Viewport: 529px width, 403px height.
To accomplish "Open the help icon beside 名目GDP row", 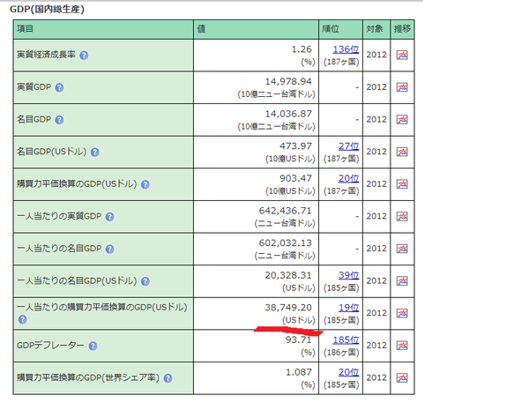I will [59, 120].
